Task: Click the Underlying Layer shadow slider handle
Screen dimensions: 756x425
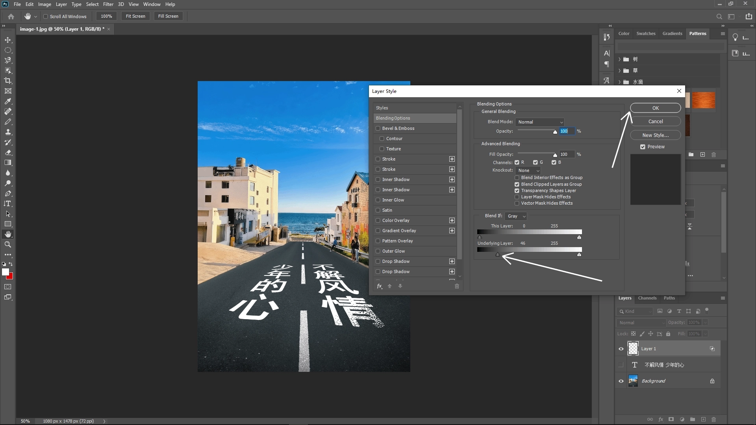Action: point(498,255)
